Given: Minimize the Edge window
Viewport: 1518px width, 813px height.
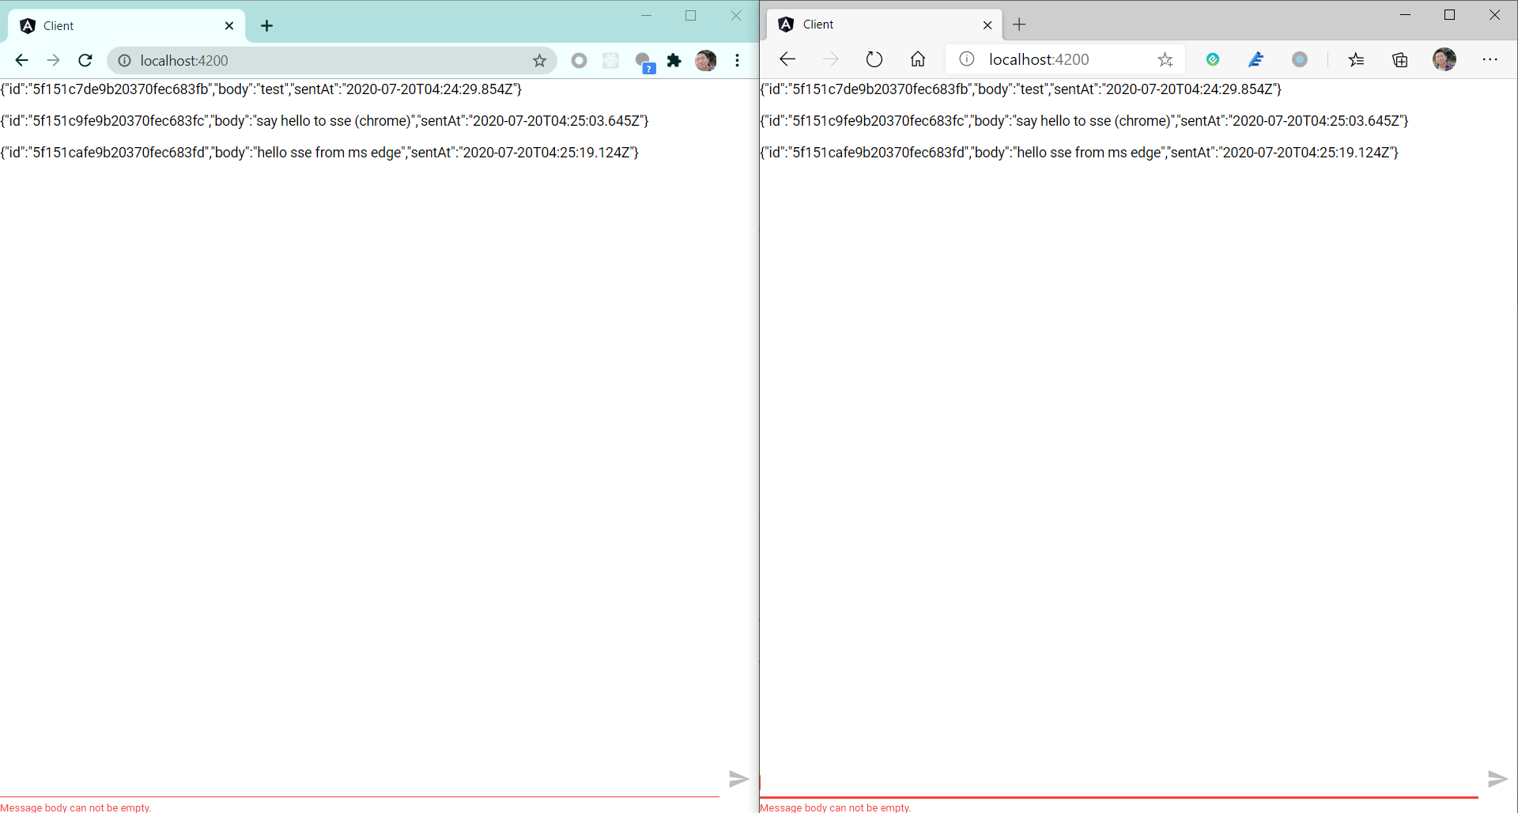Looking at the screenshot, I should click(1405, 15).
